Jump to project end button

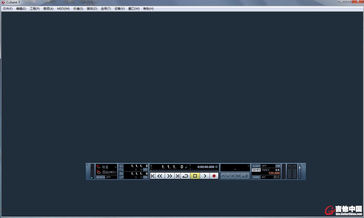click(177, 176)
